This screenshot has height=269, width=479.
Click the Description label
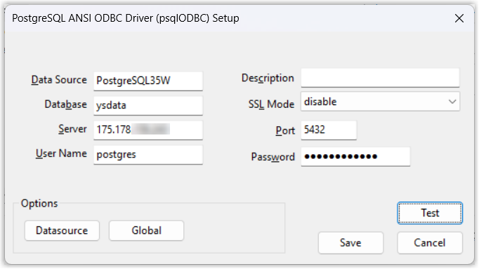(268, 78)
